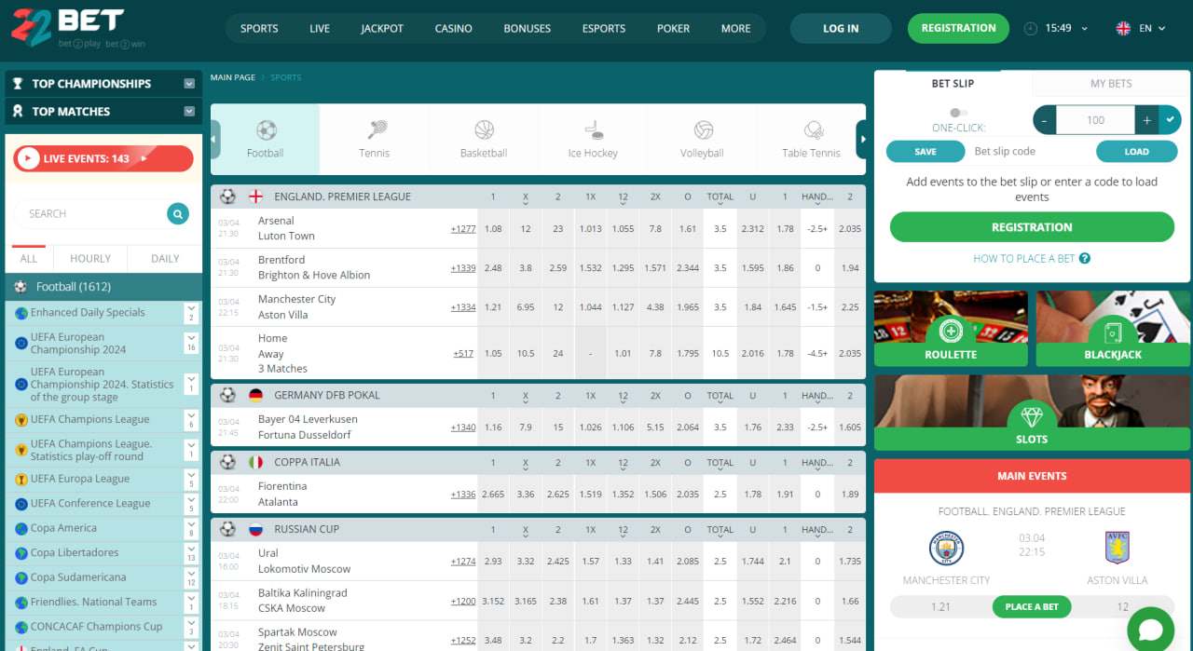Select the Tennis sport icon

376,129
